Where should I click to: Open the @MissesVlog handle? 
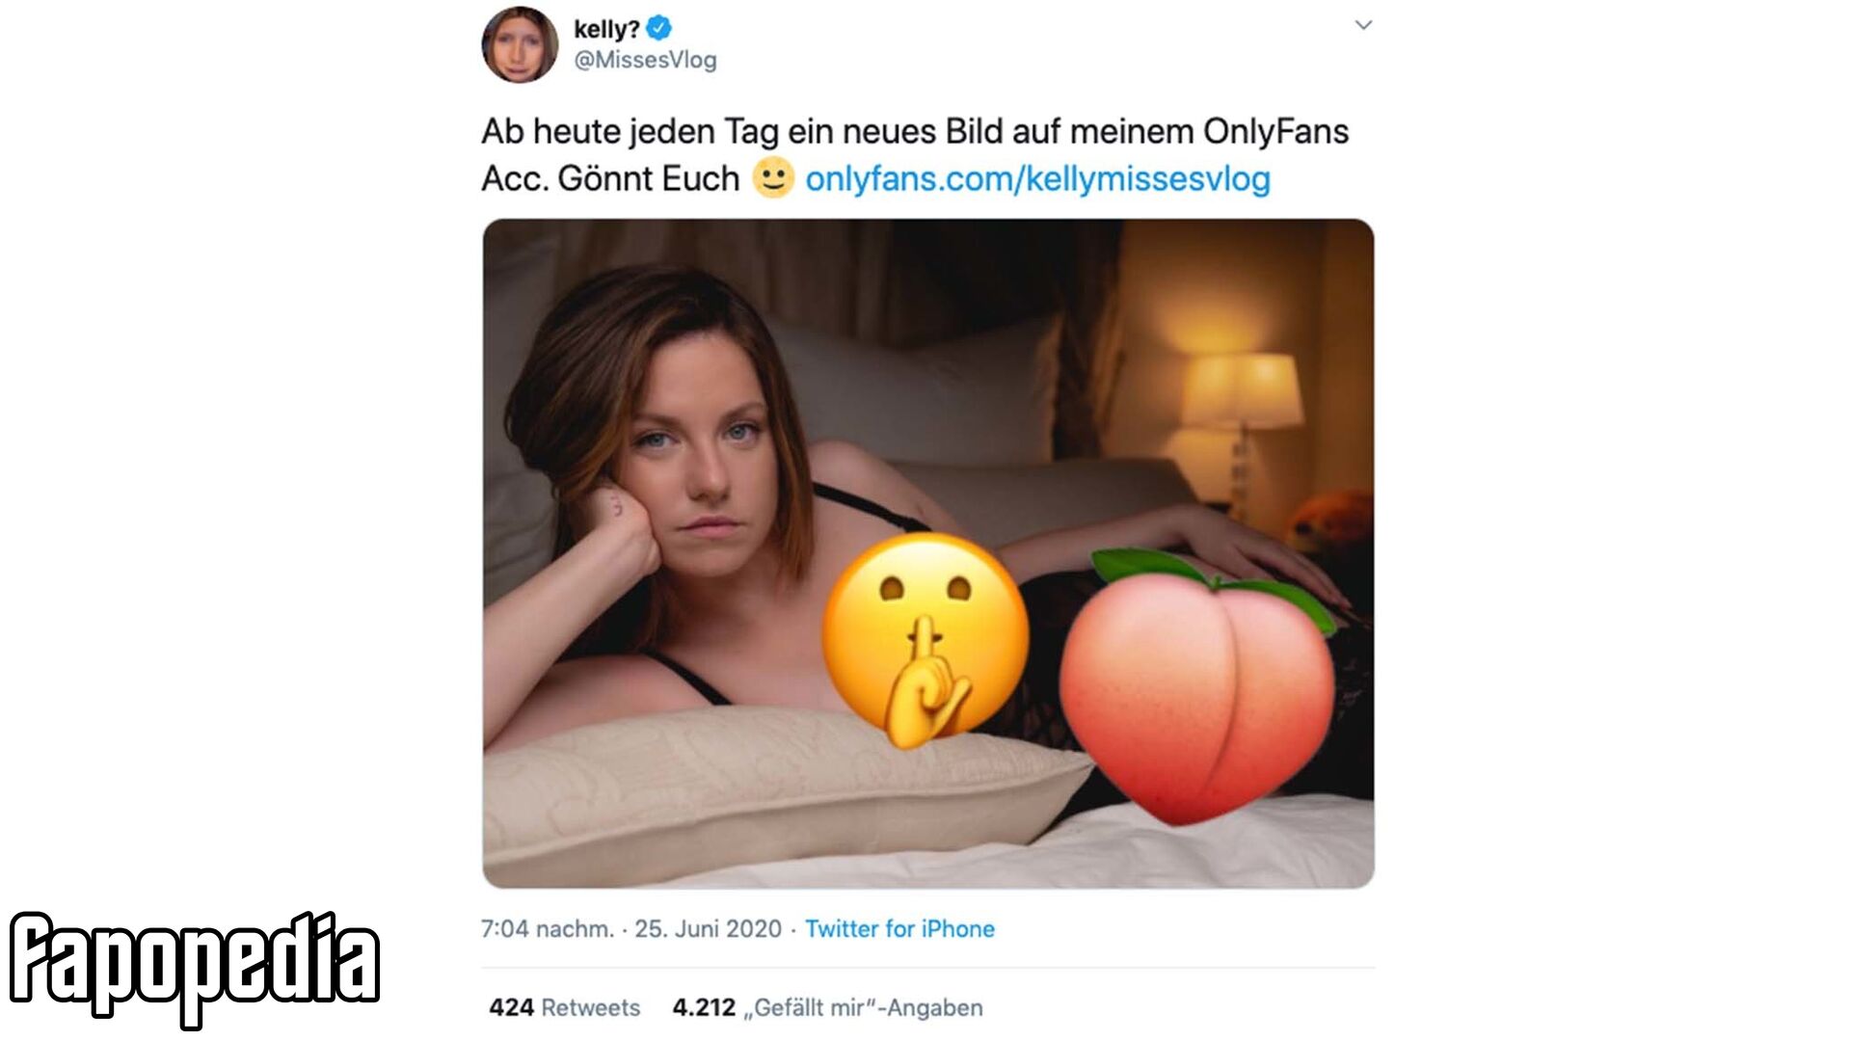click(645, 60)
